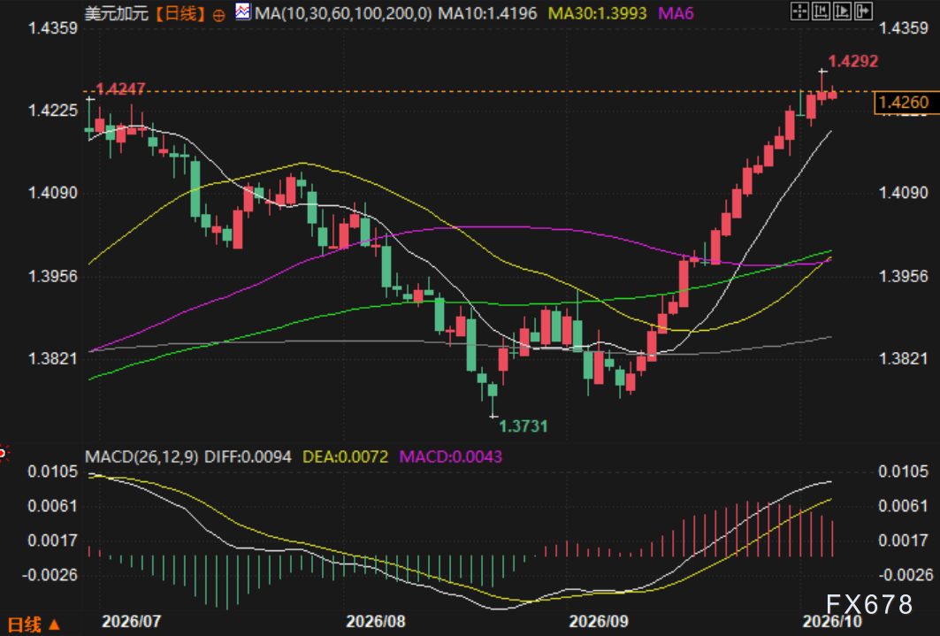Click the MA30:1.3993 value label
This screenshot has width=940, height=636.
tap(598, 13)
